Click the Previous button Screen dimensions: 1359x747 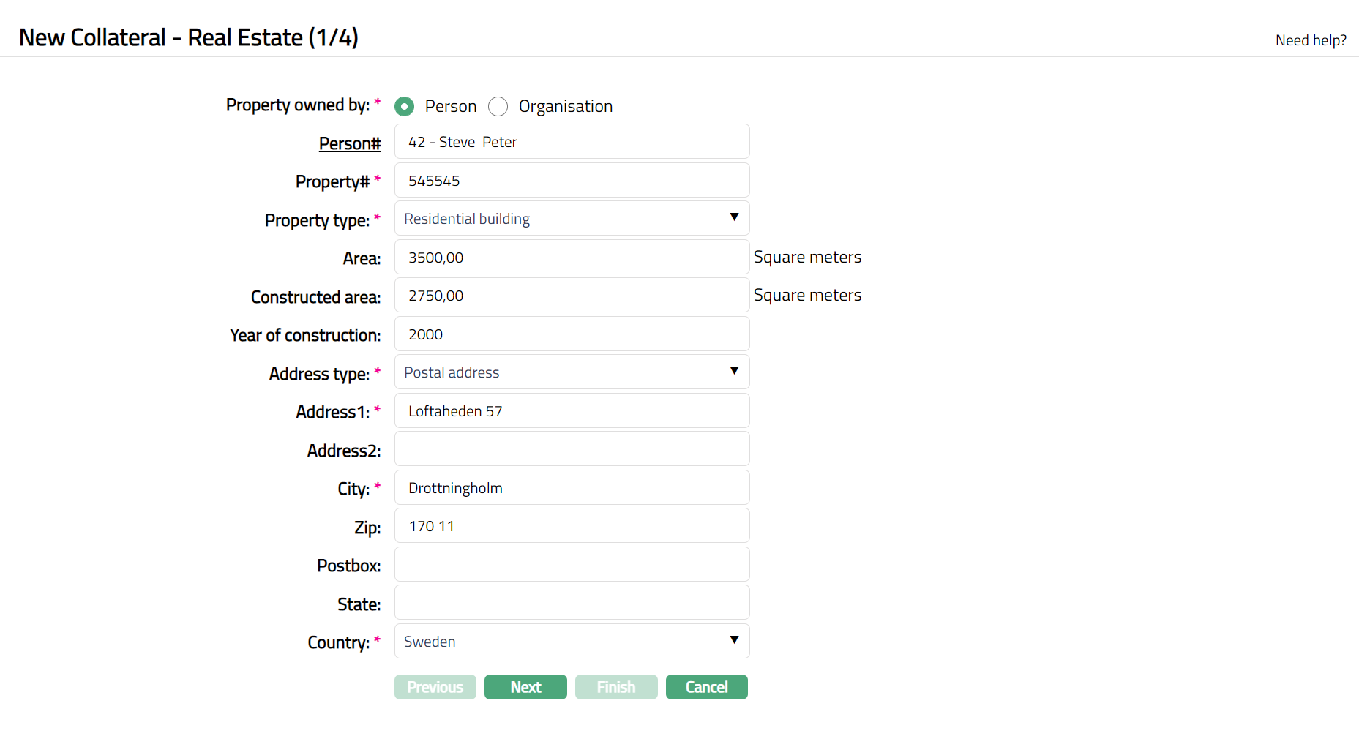(435, 687)
